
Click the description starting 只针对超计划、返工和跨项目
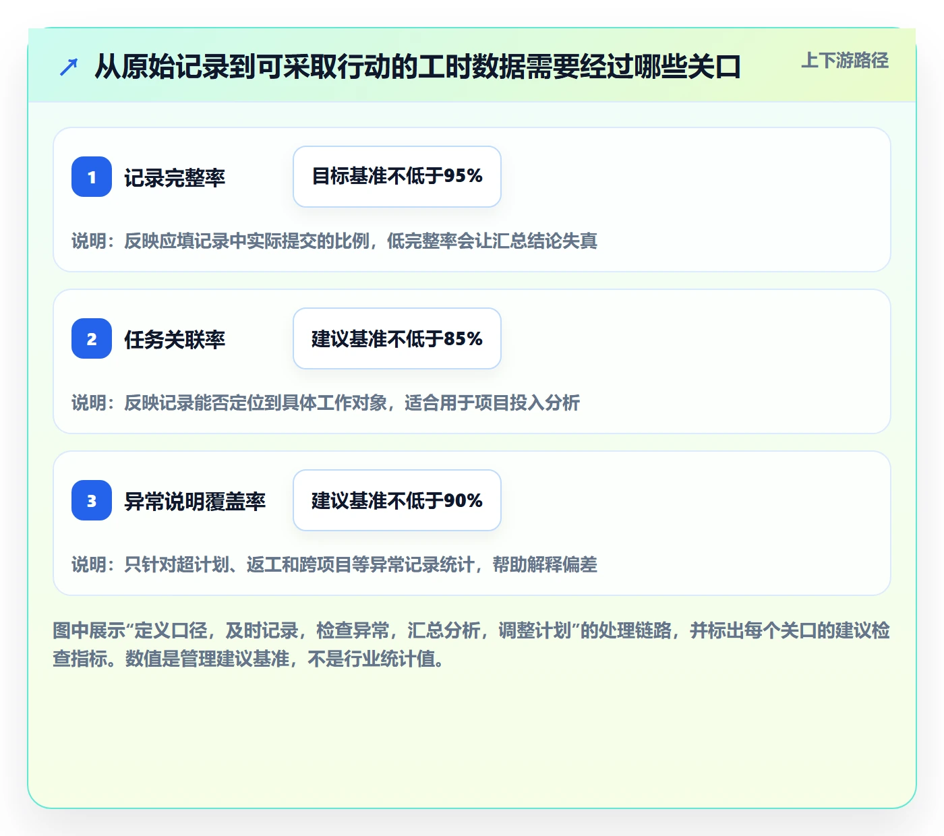coord(334,565)
